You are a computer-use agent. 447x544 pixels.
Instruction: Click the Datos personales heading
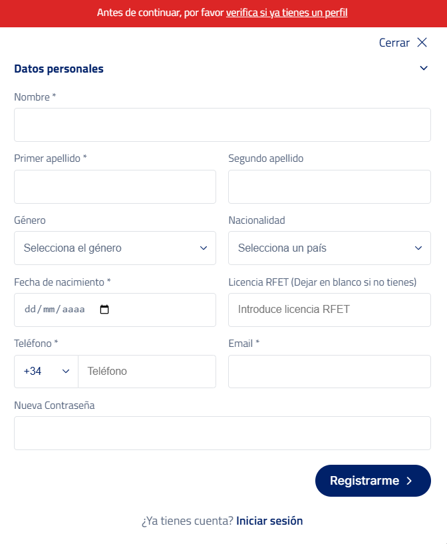(x=59, y=69)
